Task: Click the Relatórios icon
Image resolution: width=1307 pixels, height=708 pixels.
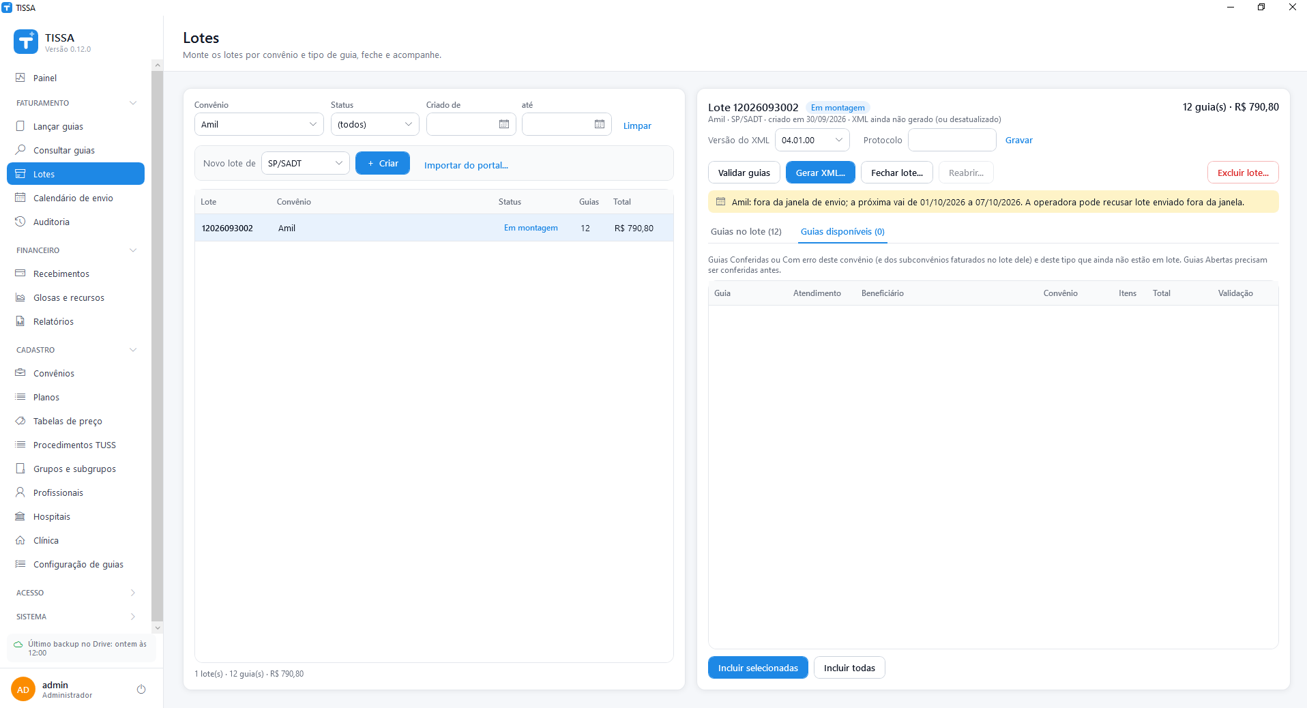Action: point(20,321)
